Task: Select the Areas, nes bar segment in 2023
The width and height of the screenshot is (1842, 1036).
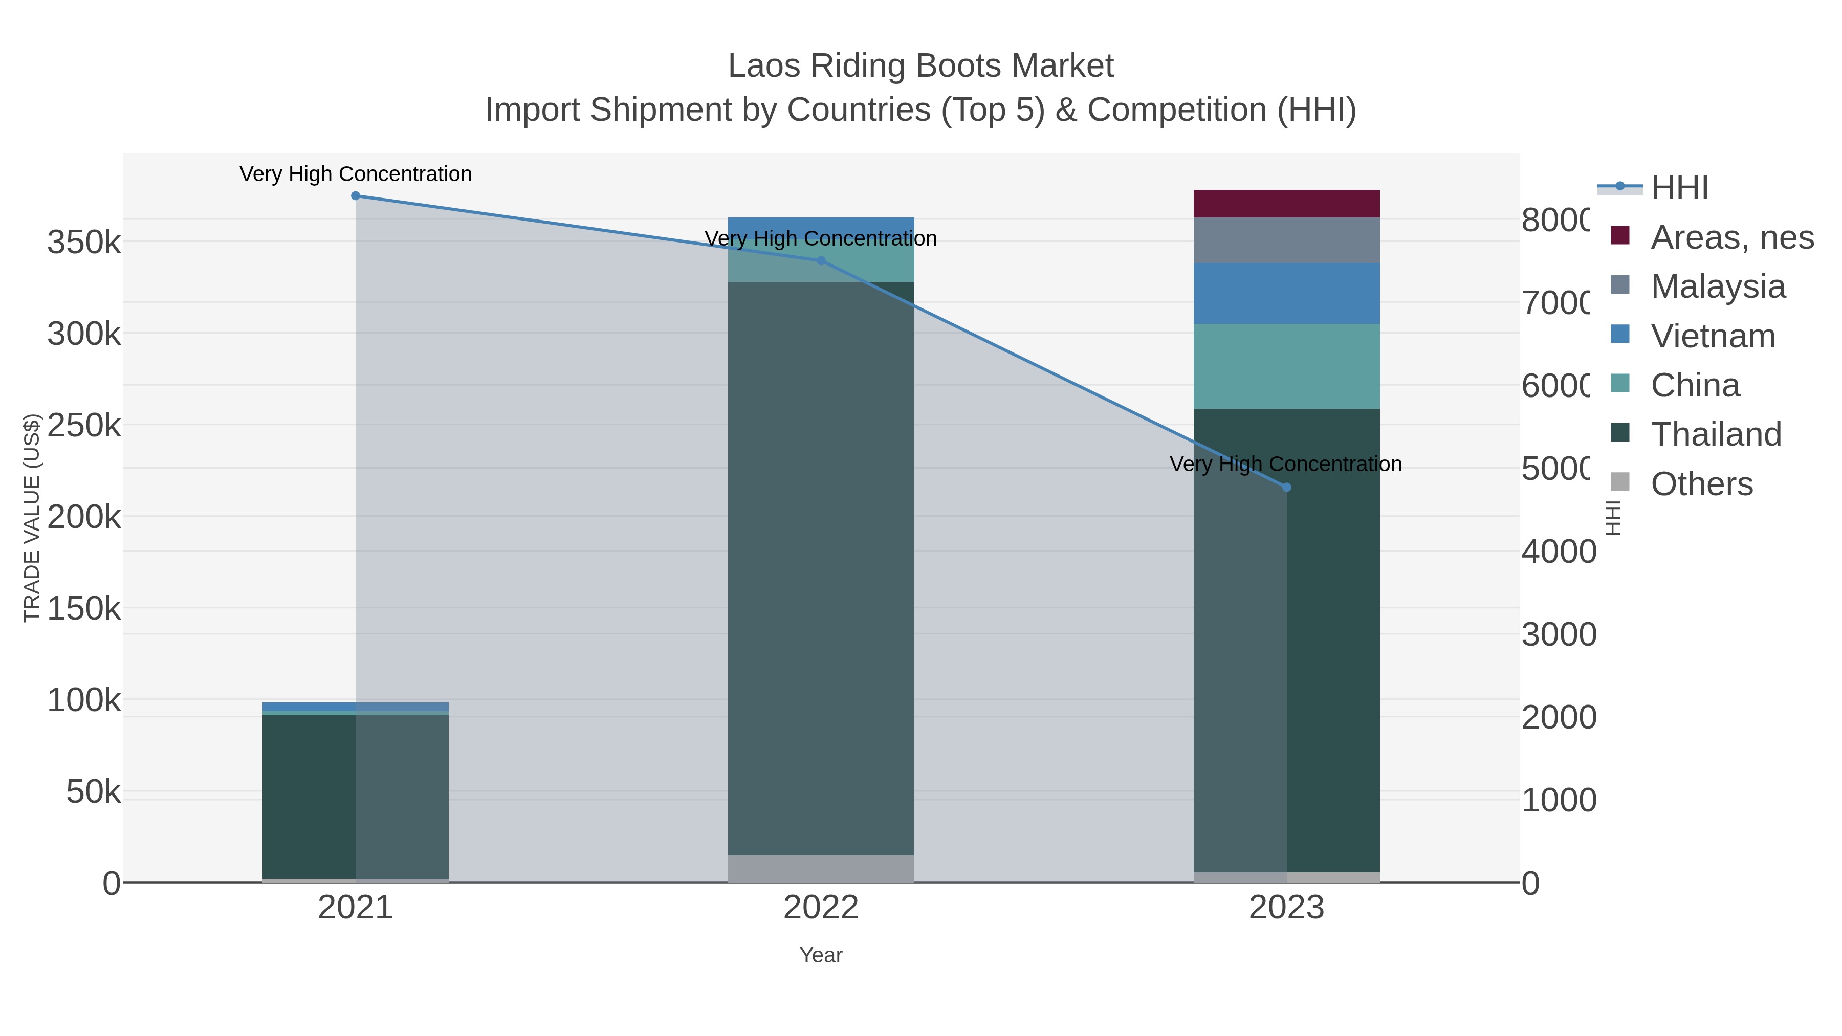Action: tap(1286, 204)
